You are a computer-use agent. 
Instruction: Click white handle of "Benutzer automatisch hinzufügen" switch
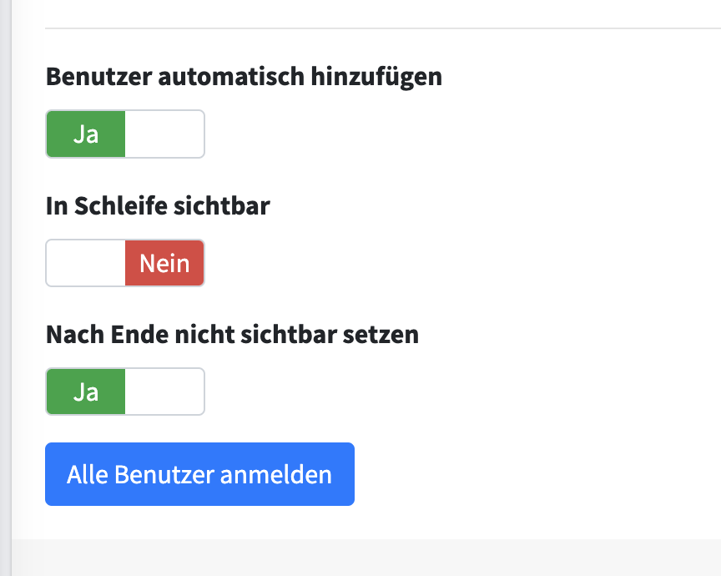click(164, 134)
